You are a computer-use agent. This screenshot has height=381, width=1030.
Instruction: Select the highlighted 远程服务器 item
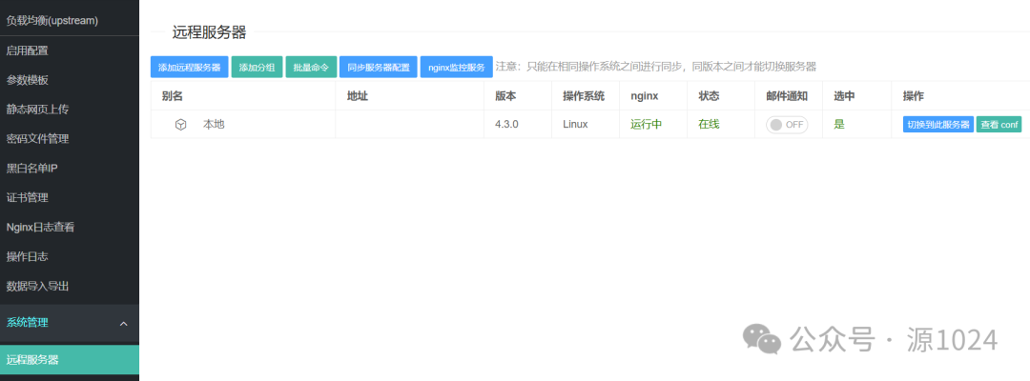70,359
